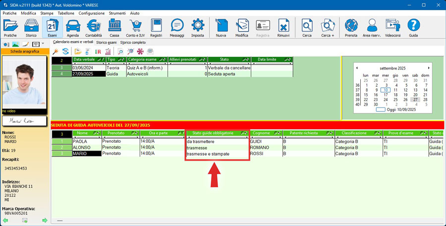Open Area riserv. user icon
Screen dimensions: 446x226
[371, 28]
